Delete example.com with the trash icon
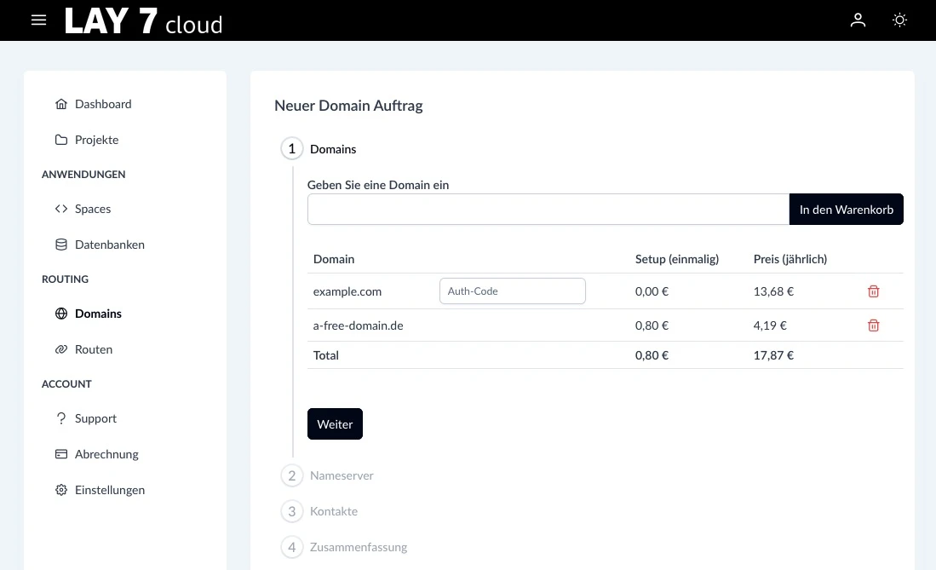 coord(873,291)
